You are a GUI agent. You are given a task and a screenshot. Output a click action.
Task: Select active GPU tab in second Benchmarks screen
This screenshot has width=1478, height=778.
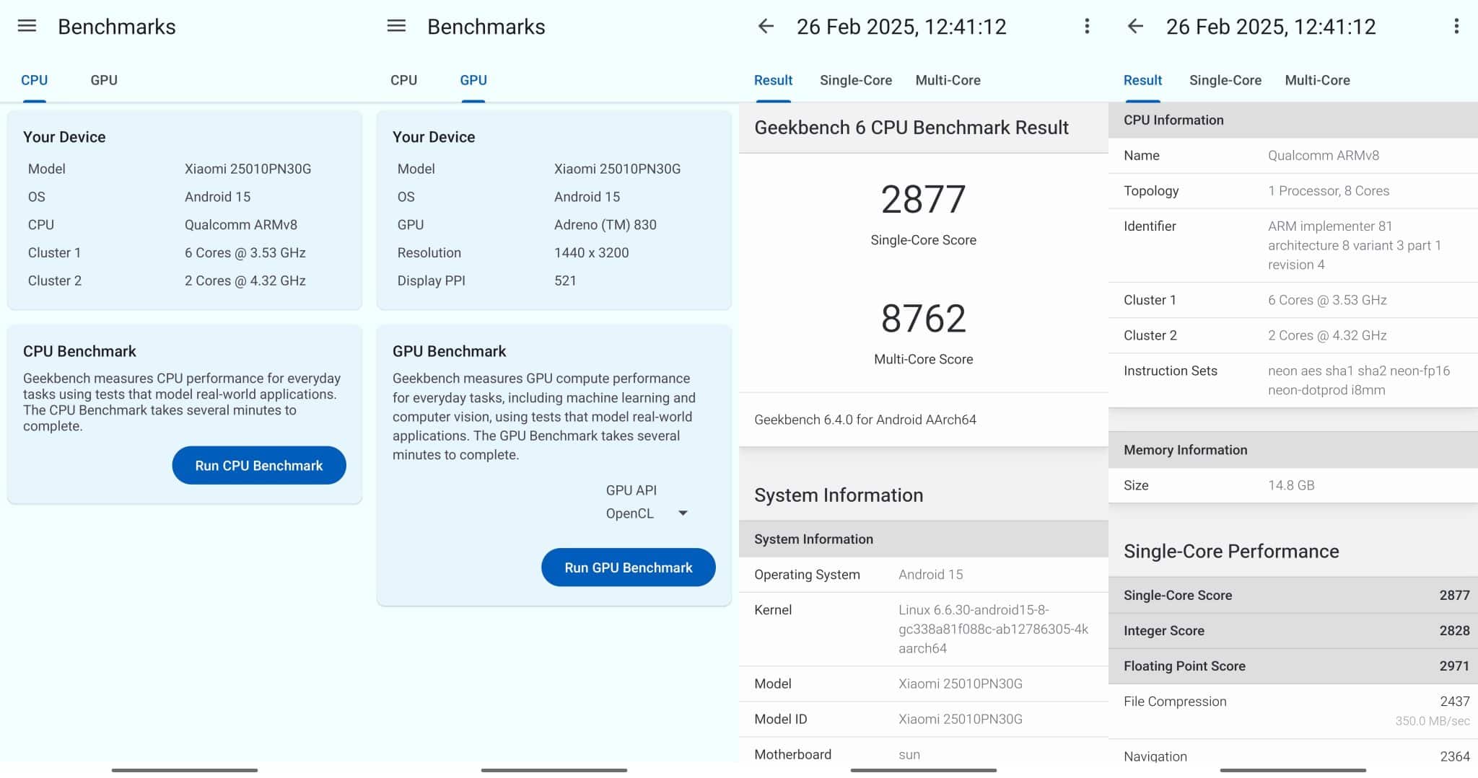pyautogui.click(x=473, y=80)
